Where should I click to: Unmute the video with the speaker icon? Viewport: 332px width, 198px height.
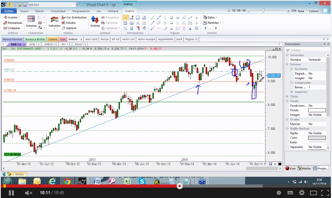click(28, 193)
